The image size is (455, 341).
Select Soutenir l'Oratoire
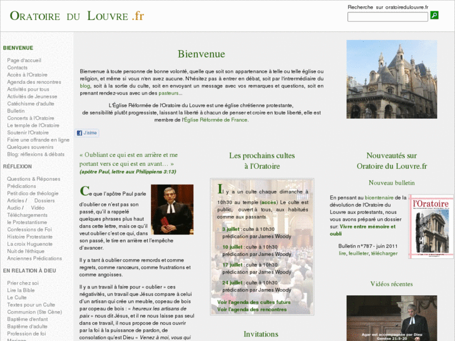28,133
